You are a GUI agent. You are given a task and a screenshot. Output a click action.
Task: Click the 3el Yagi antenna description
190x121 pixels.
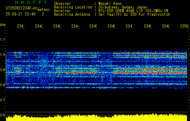134,15
